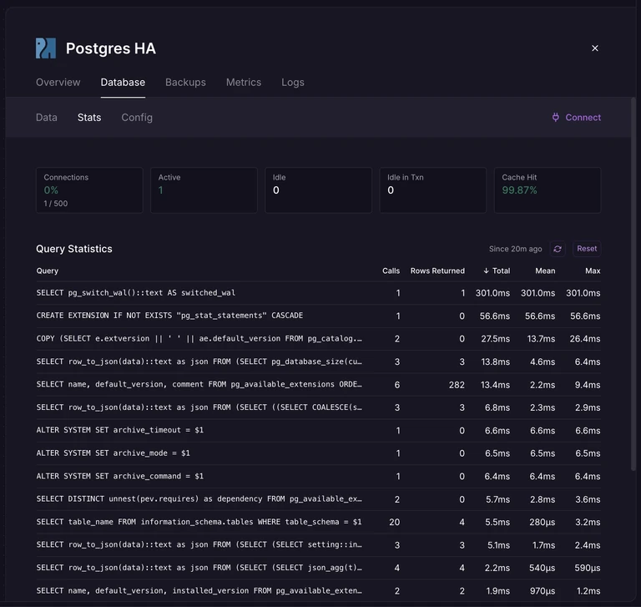Click the 590µs max value
Viewport: 641px width, 607px height.
click(x=587, y=568)
